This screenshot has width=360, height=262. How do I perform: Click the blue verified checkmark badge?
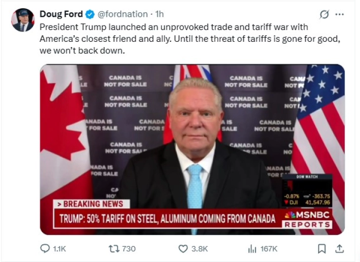90,14
